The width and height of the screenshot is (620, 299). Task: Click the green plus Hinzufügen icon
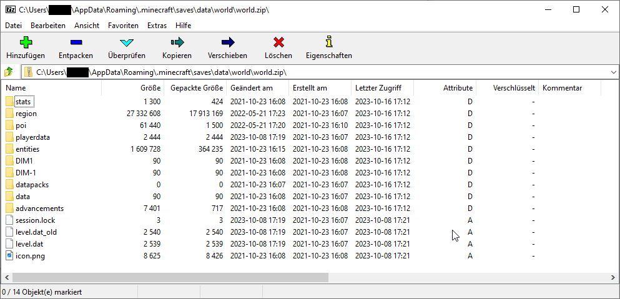click(26, 42)
